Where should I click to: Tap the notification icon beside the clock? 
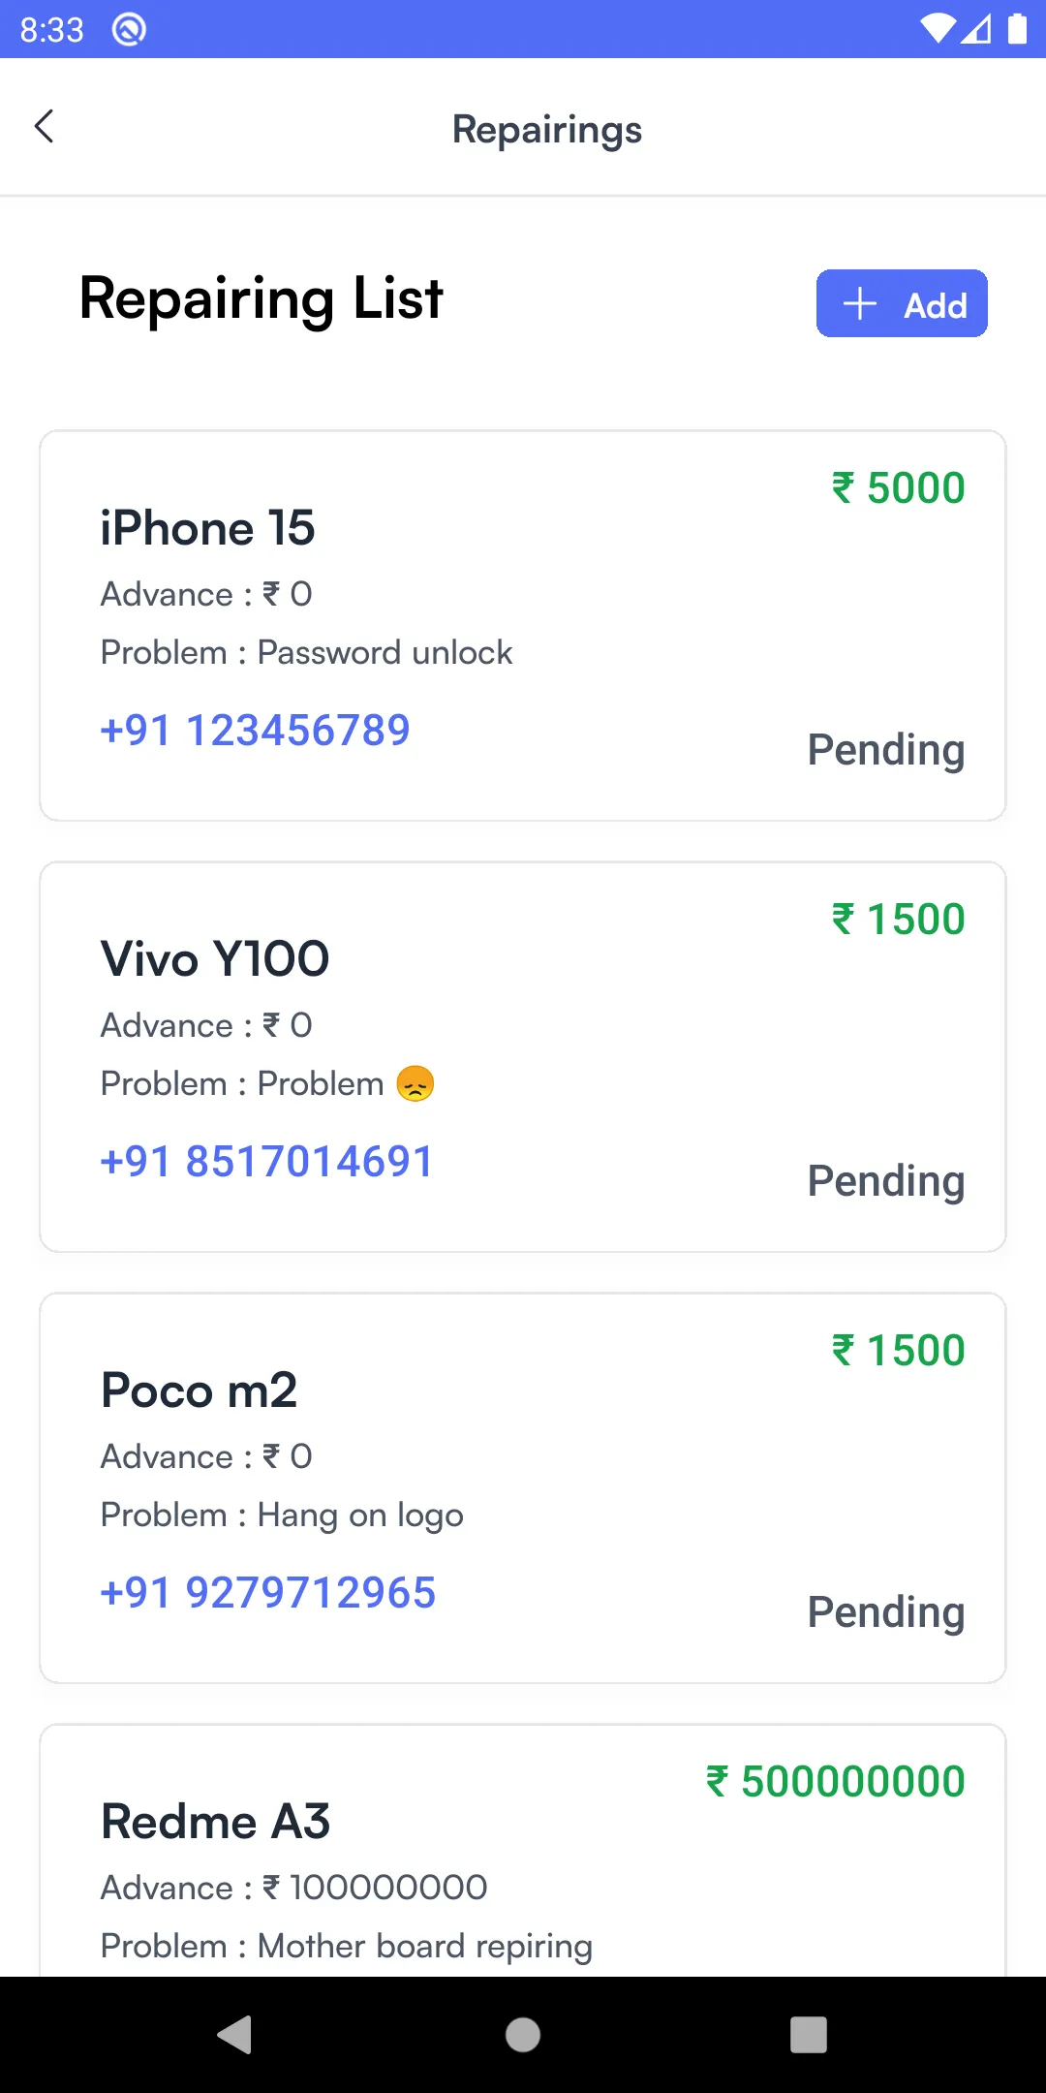pos(129,30)
